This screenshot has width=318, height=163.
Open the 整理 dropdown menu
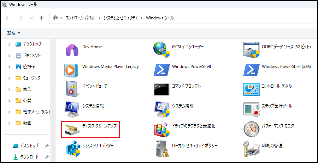[x=14, y=33]
